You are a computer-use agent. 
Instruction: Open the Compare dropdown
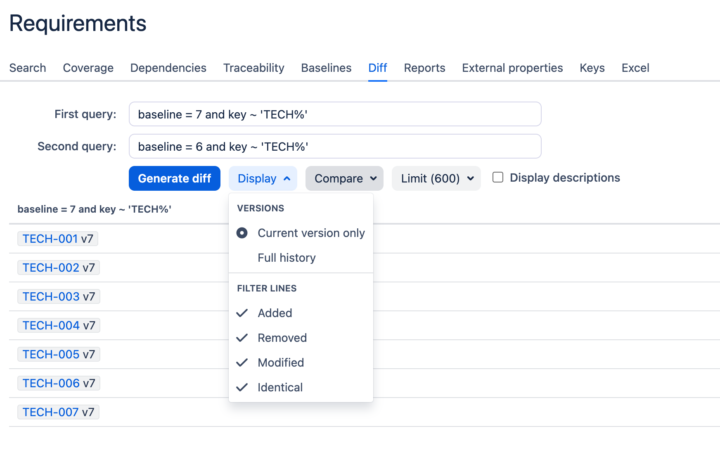(344, 178)
